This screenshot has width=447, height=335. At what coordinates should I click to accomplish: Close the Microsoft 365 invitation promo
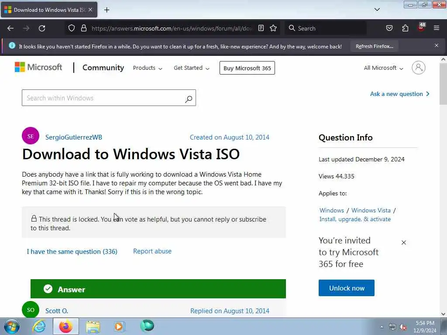[404, 243]
